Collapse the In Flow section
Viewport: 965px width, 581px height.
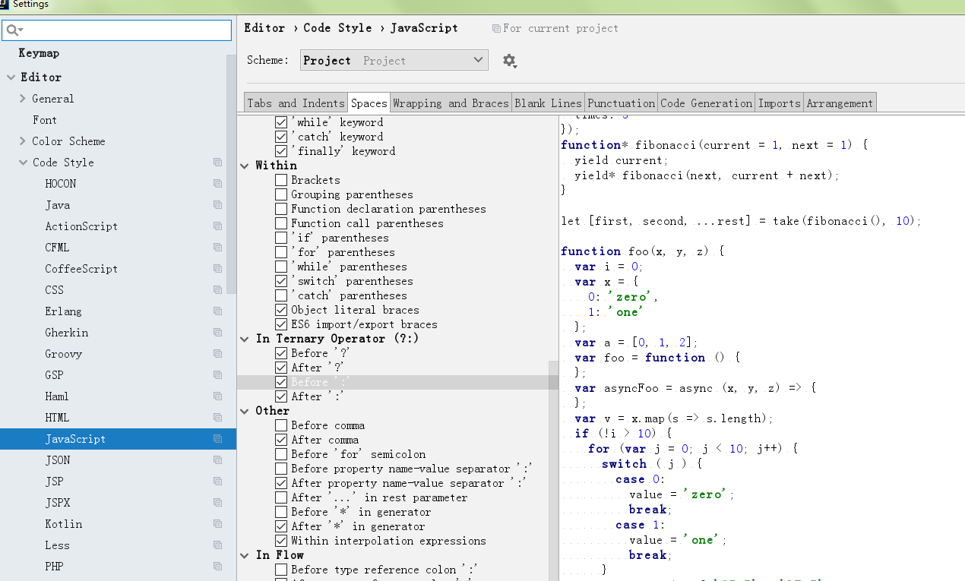[x=245, y=555]
